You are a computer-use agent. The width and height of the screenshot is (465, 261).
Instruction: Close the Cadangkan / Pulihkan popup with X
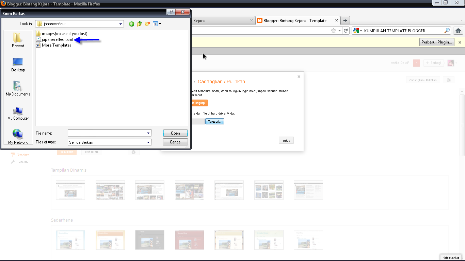(299, 76)
